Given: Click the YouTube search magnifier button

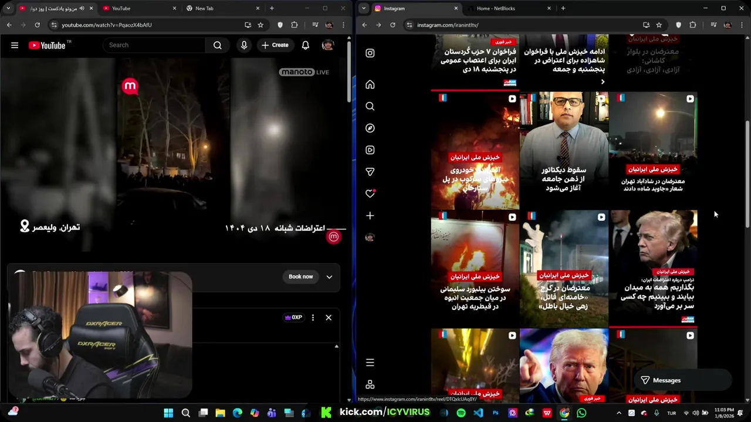Looking at the screenshot, I should 218,45.
